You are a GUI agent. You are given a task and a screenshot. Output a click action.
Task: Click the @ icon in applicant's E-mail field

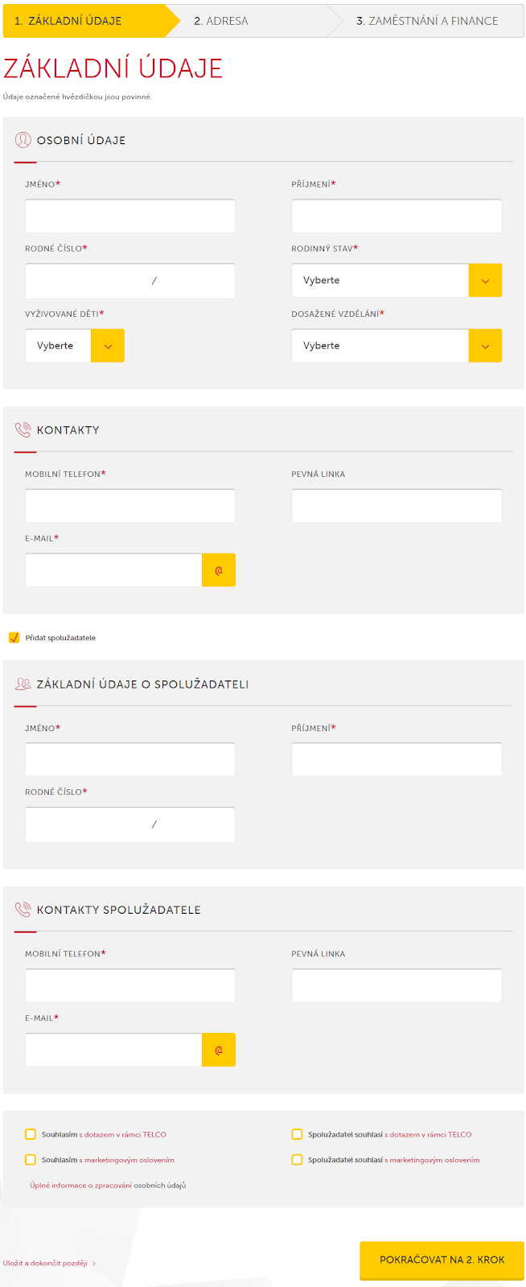[219, 570]
